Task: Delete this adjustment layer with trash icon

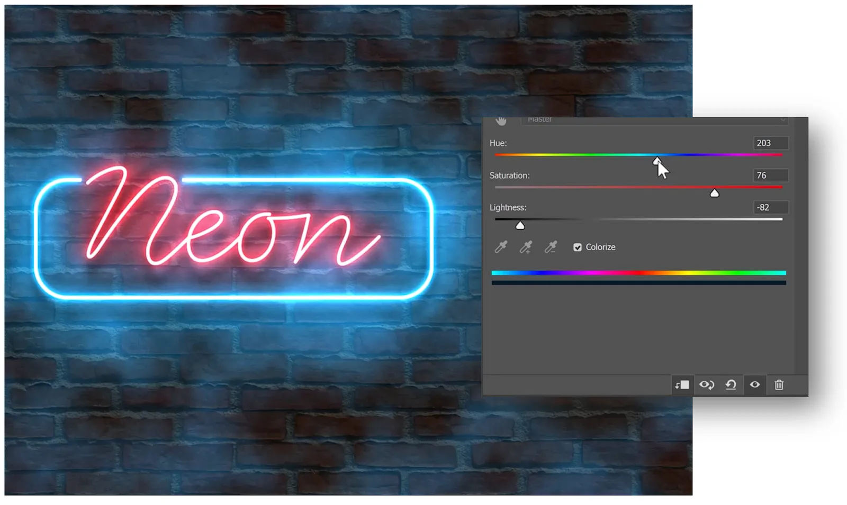Action: (779, 385)
